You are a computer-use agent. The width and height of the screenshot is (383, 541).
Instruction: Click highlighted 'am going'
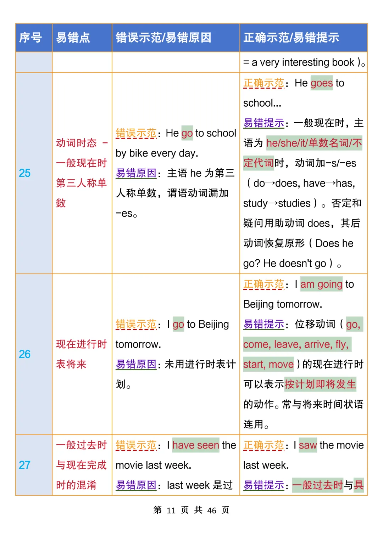(321, 284)
